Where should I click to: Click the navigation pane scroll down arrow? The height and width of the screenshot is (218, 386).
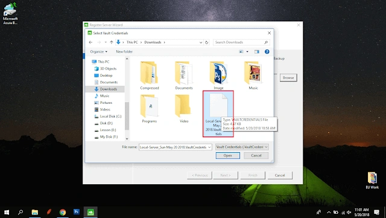pos(127,139)
